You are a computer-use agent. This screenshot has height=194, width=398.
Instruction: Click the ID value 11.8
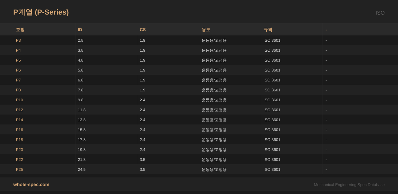82,110
